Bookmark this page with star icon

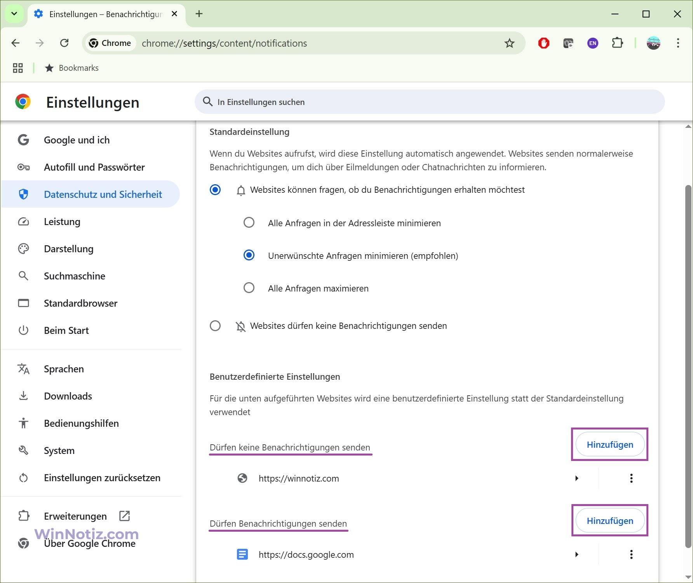point(509,43)
